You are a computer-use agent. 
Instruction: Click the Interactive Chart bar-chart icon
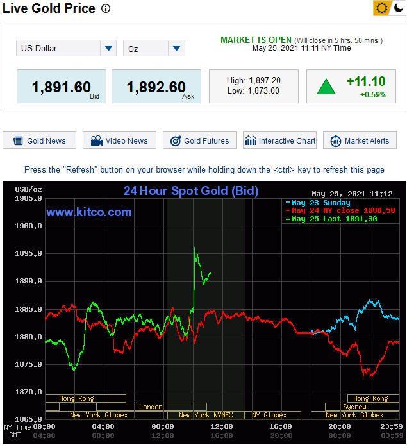click(251, 140)
